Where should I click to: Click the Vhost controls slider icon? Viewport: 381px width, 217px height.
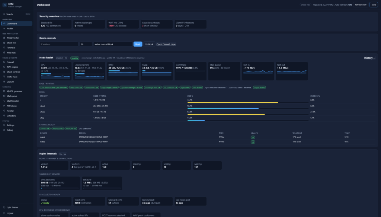coord(4,72)
